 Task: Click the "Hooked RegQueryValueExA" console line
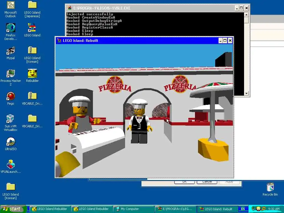tap(92, 24)
